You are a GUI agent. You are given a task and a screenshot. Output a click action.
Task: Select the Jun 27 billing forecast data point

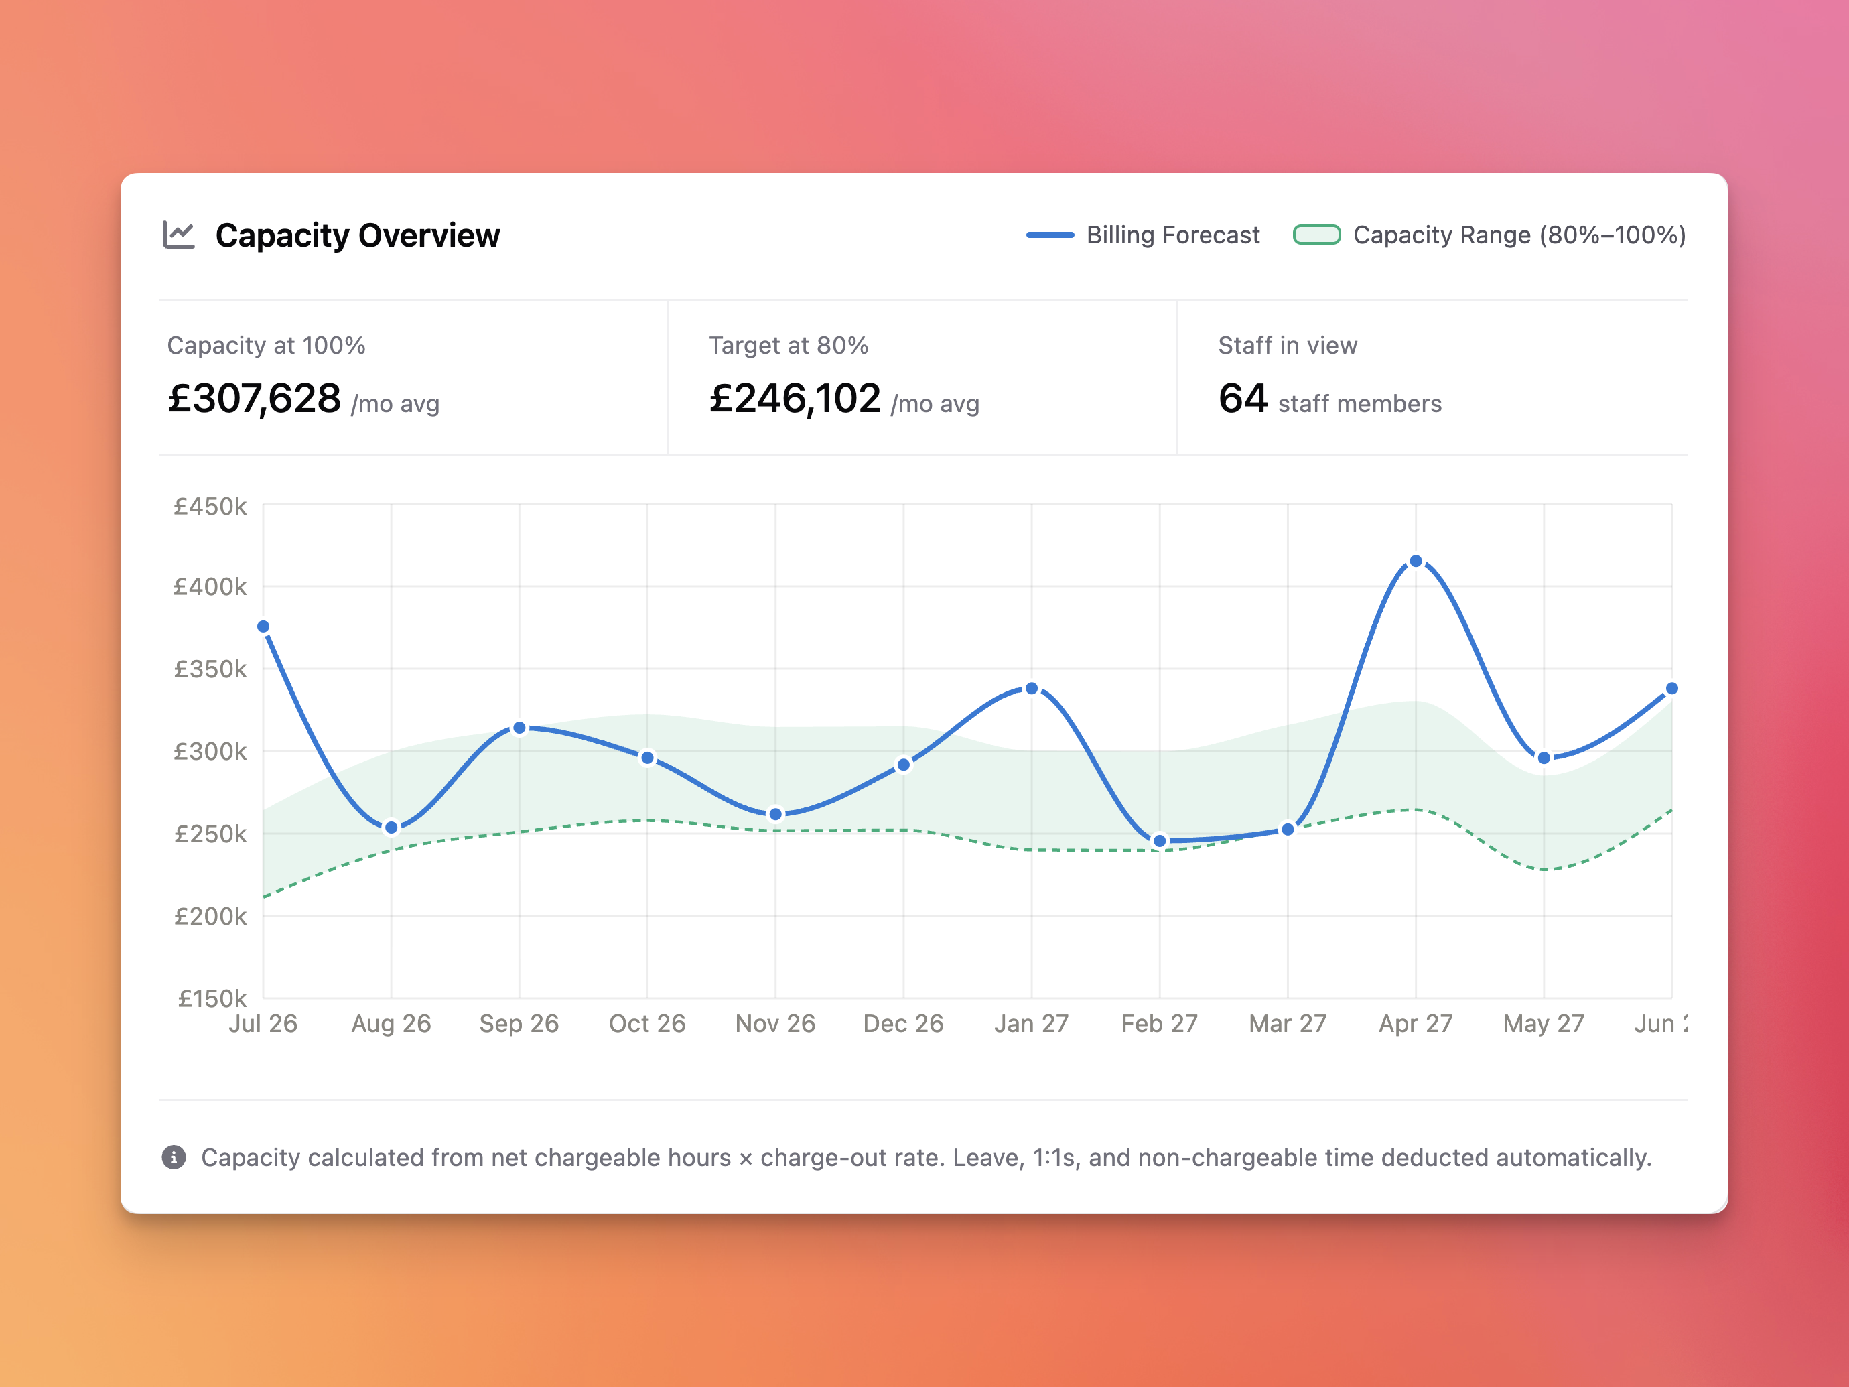[x=1671, y=689]
